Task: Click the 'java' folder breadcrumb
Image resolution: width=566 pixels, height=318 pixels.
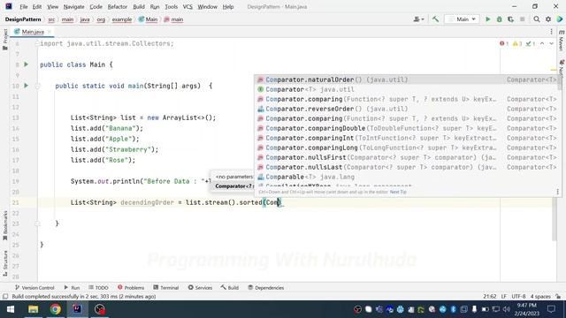Action: pyautogui.click(x=85, y=19)
